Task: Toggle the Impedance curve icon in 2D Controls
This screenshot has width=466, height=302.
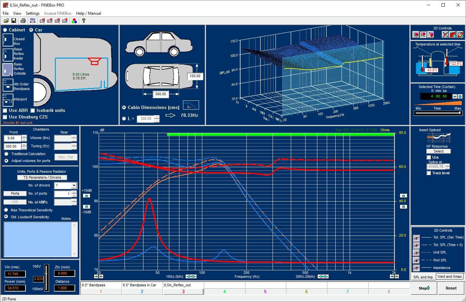Action: coord(416,268)
